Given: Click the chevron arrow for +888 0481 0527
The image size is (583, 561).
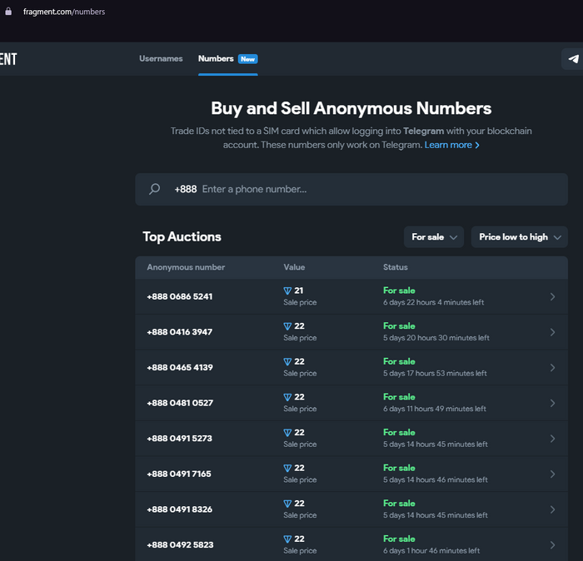Looking at the screenshot, I should tap(552, 403).
